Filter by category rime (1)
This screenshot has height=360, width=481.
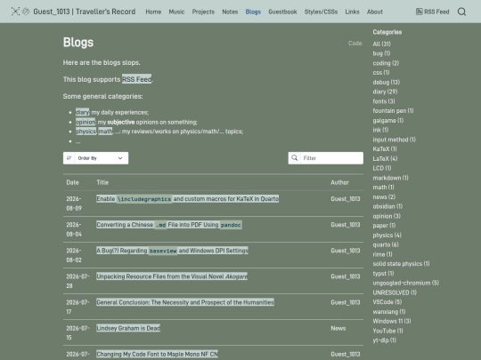[382, 254]
